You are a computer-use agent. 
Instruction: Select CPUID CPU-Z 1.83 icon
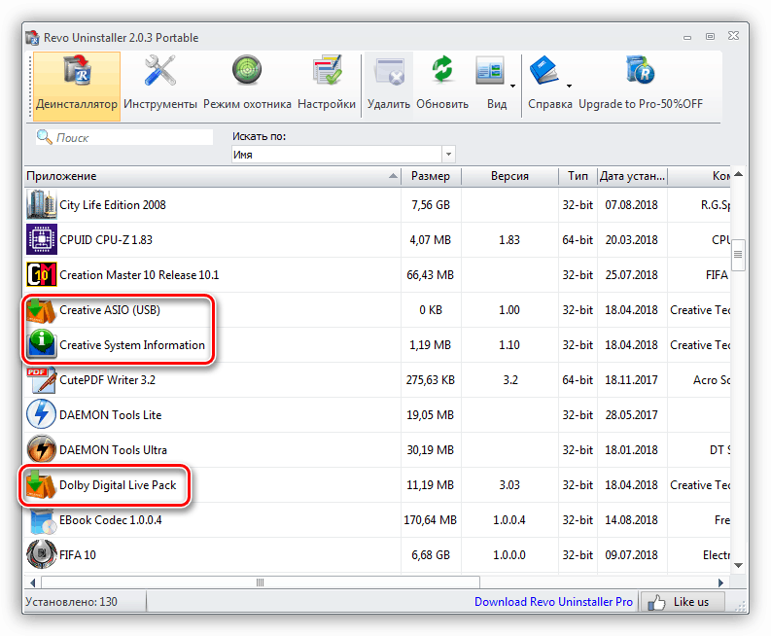point(41,239)
